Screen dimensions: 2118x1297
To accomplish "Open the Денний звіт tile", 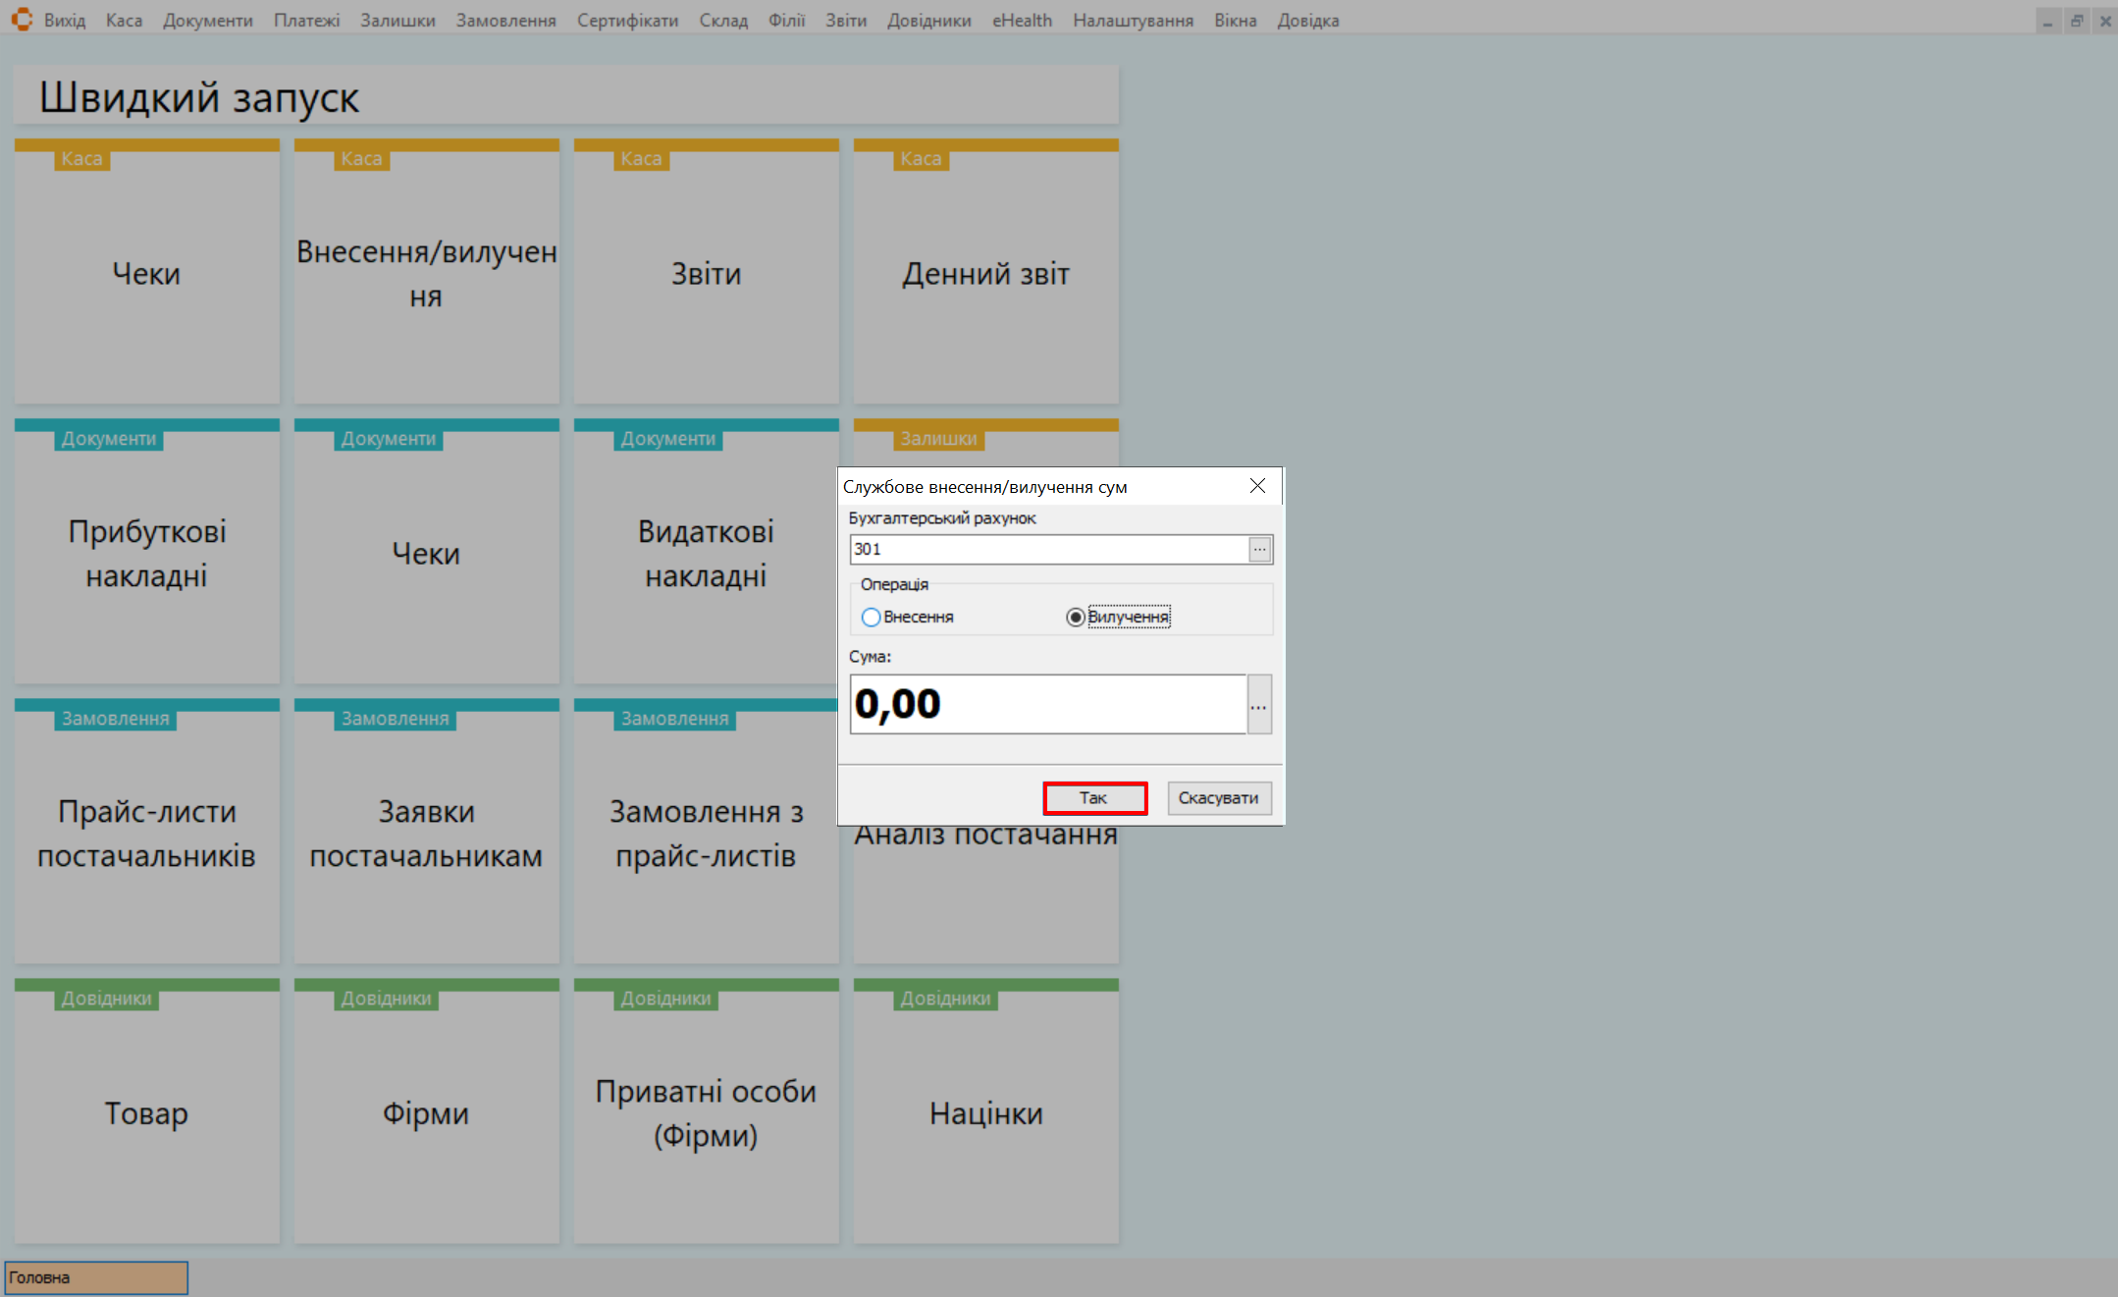I will point(985,275).
